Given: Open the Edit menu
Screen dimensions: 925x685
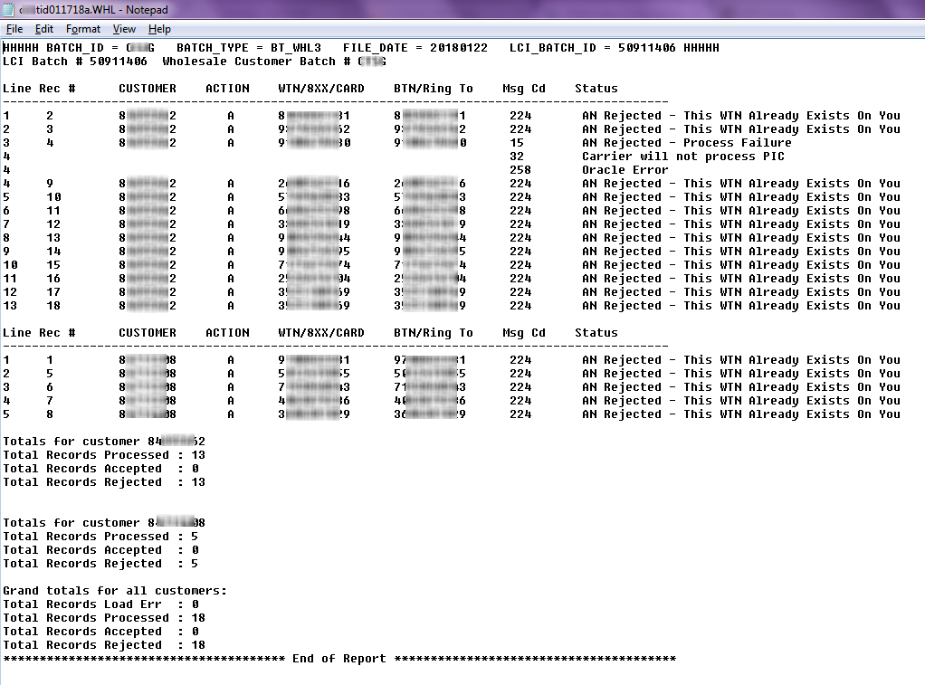Looking at the screenshot, I should (43, 29).
